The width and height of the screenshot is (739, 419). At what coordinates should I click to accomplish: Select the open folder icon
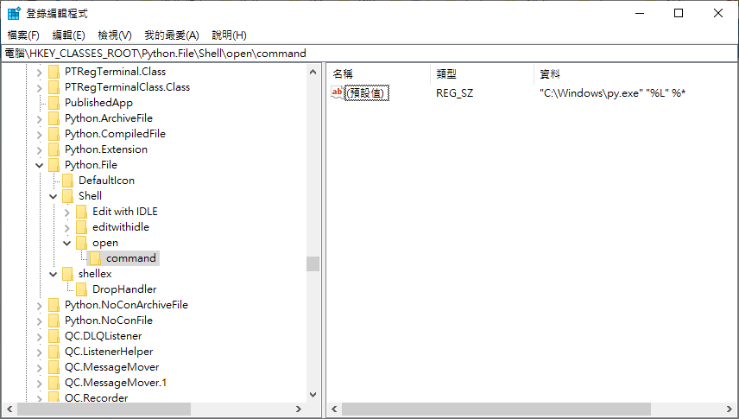(81, 243)
